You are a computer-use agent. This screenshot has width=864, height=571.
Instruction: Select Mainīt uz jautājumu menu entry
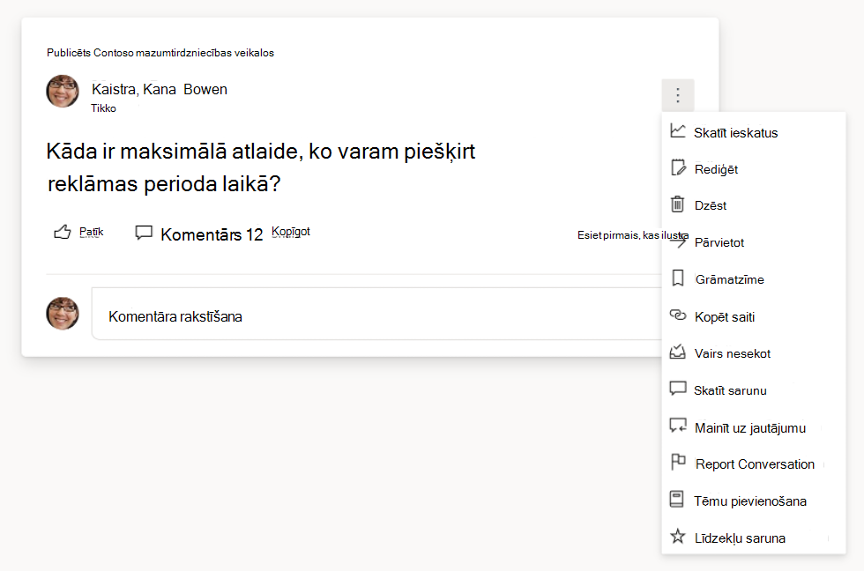753,427
